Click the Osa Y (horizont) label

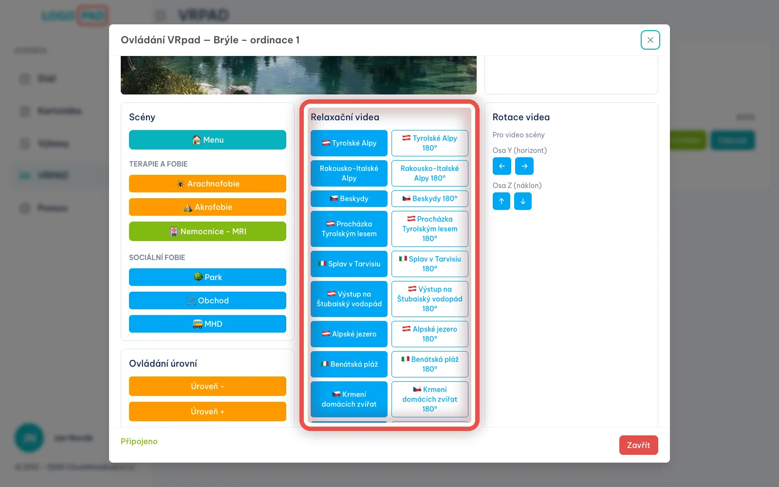click(519, 150)
